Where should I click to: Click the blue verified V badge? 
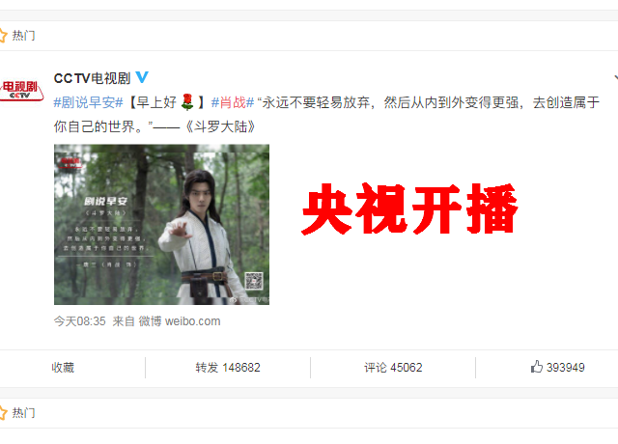coord(142,77)
